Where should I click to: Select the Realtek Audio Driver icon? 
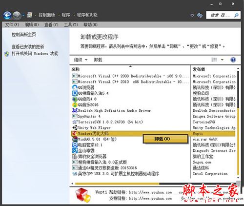[75, 110]
